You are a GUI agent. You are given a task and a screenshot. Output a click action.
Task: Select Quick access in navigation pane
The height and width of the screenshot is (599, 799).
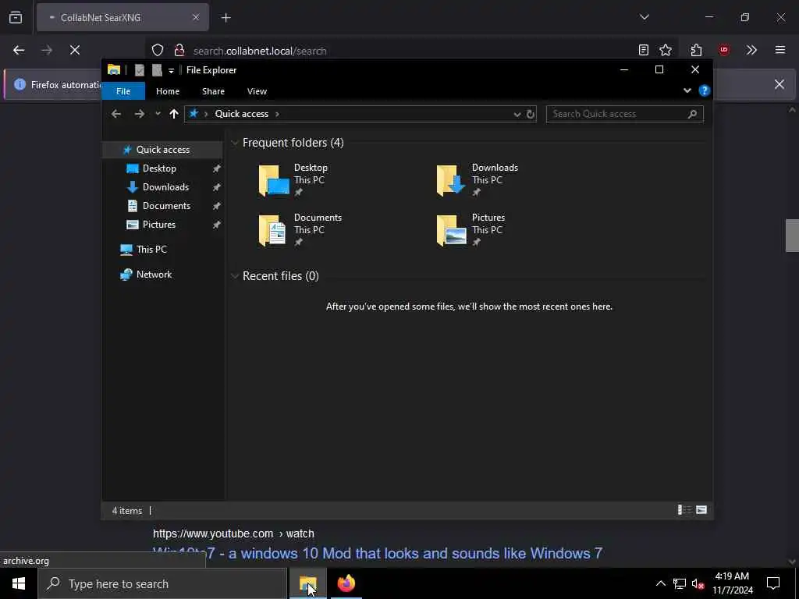(162, 149)
